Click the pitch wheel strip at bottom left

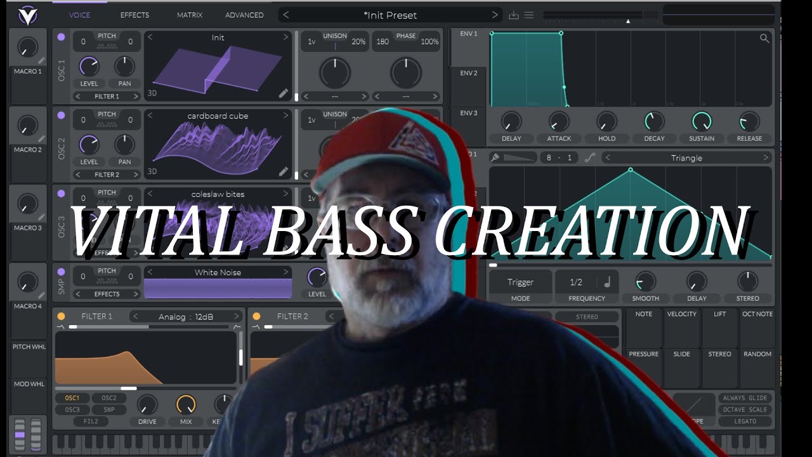(20, 434)
